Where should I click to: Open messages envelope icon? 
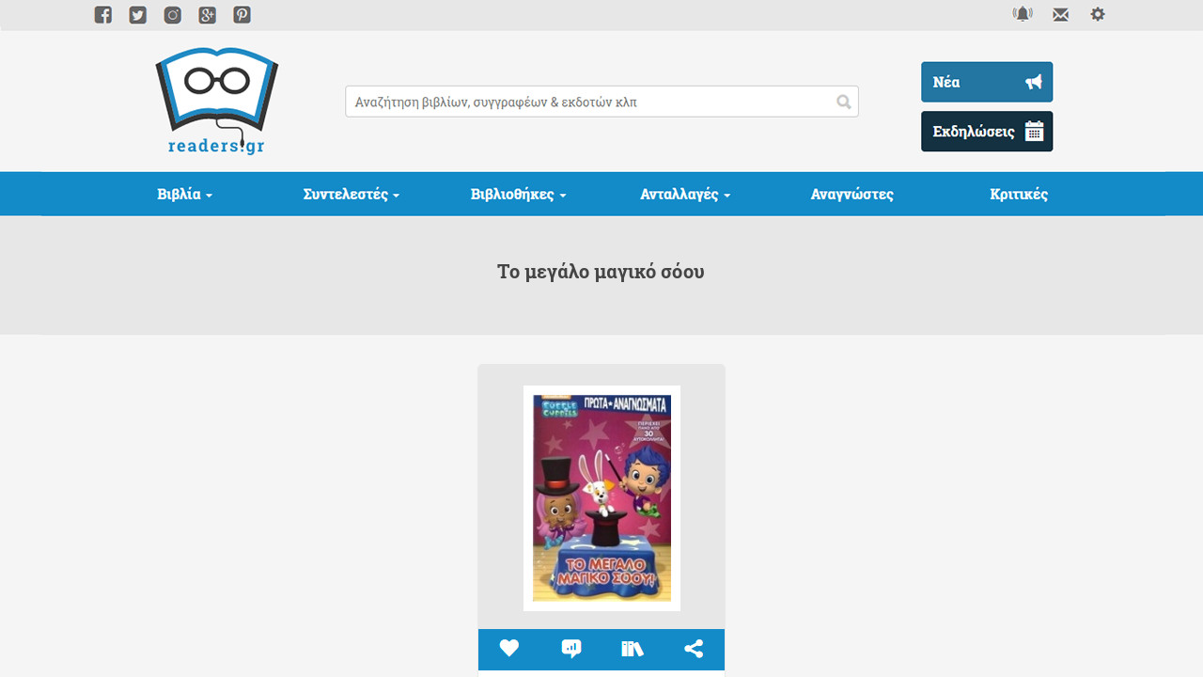(x=1060, y=15)
